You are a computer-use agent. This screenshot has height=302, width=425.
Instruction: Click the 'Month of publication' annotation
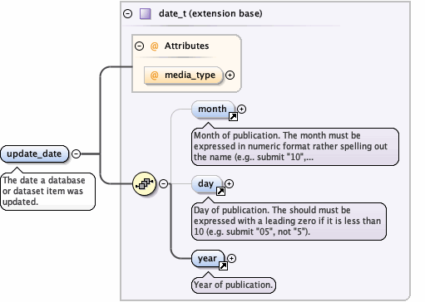[295, 147]
